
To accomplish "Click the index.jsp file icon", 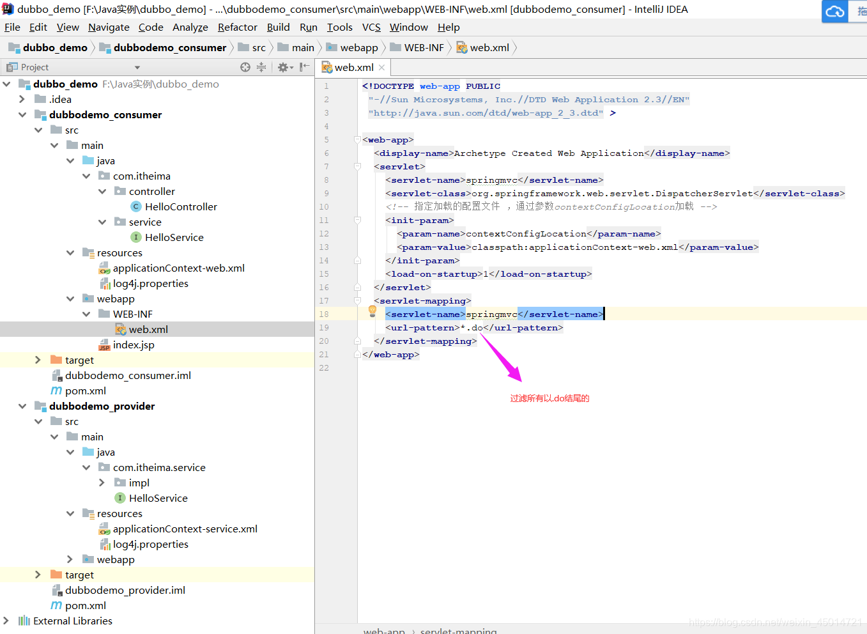I will (x=104, y=345).
